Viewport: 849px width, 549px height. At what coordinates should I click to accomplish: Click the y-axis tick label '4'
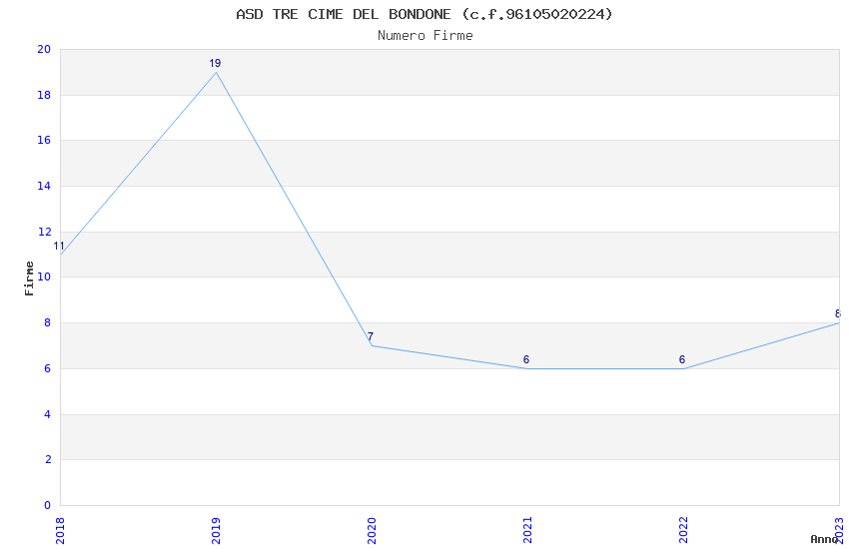point(48,415)
